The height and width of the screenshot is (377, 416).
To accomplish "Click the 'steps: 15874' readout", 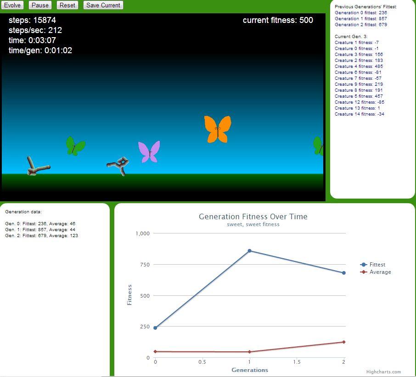I will tap(32, 20).
